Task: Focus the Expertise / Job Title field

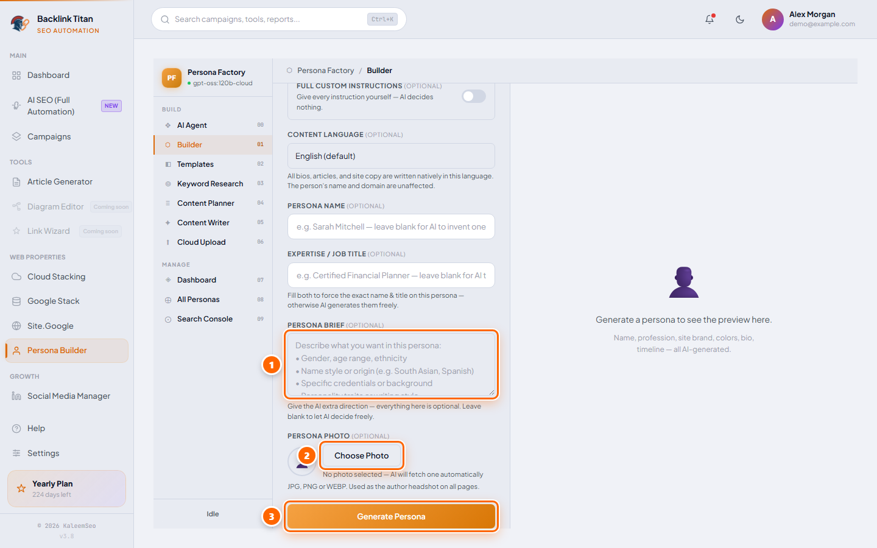Action: click(391, 275)
